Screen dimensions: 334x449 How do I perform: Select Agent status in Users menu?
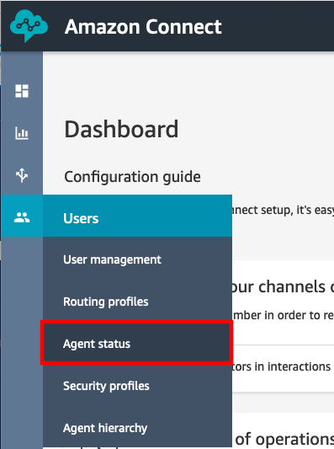(x=136, y=343)
